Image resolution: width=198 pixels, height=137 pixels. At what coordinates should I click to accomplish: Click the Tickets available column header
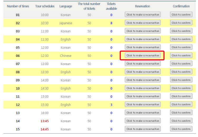pos(111,6)
